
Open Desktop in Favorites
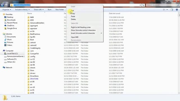10,17
